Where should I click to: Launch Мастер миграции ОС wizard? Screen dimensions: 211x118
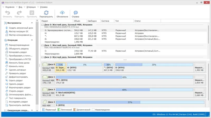tap(18, 31)
